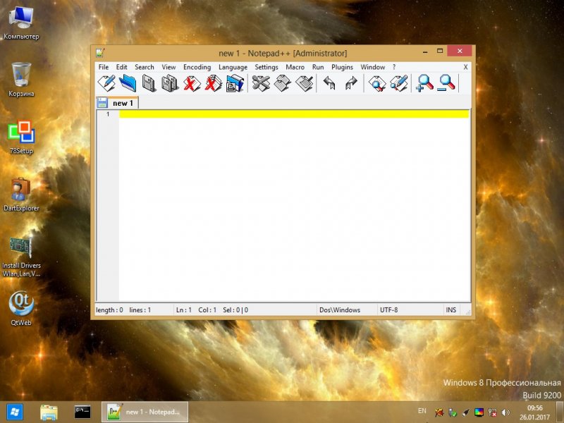Viewport: 564px width, 423px height.
Task: Select the QtWeb desktop icon
Action: (21, 309)
